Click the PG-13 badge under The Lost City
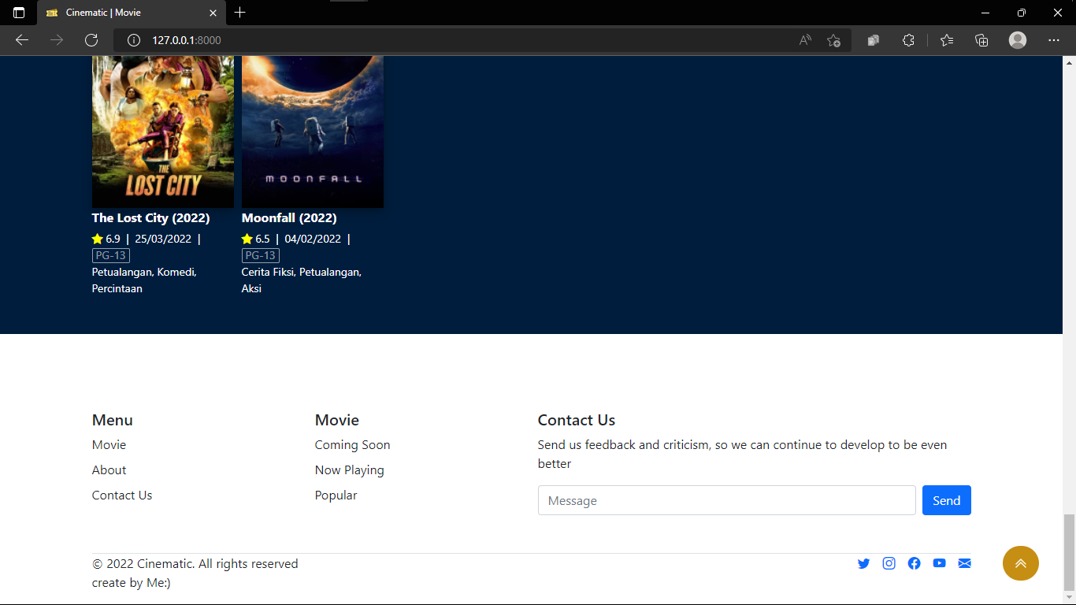This screenshot has width=1076, height=605. coord(111,255)
